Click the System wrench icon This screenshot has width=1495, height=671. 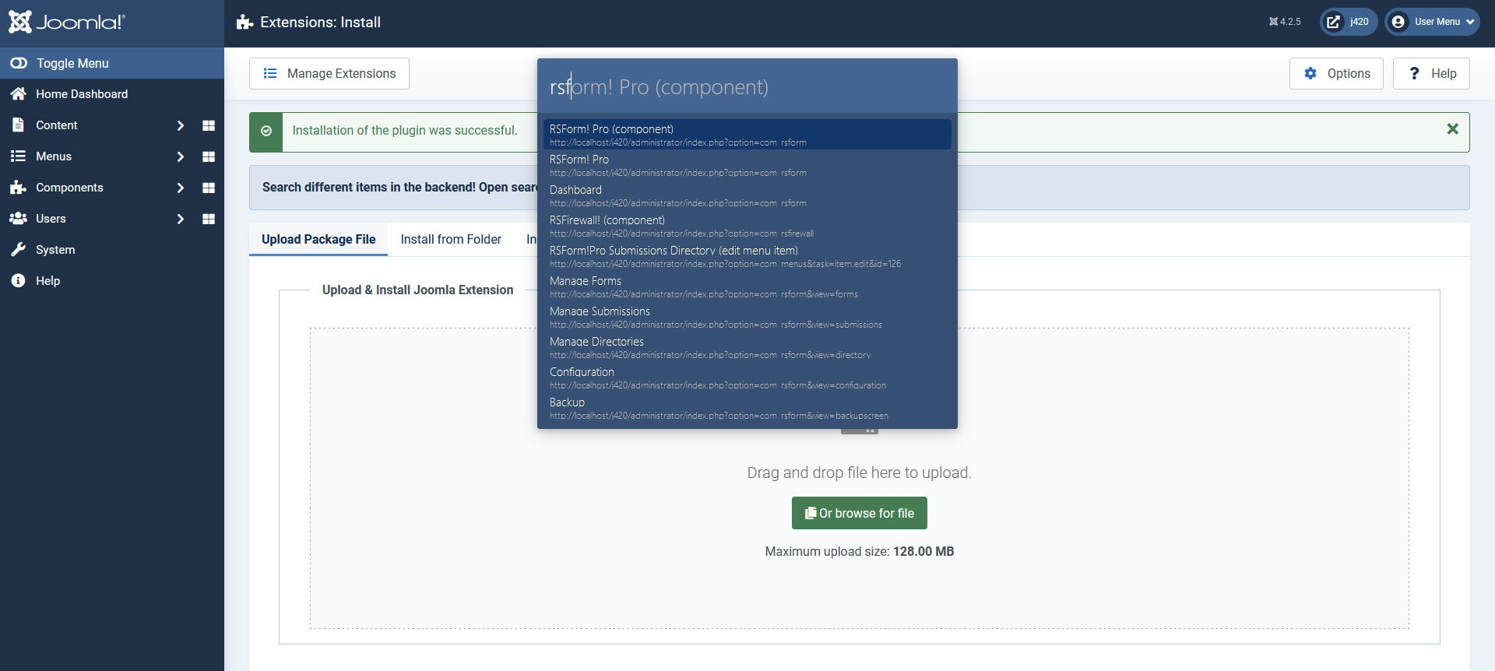18,249
